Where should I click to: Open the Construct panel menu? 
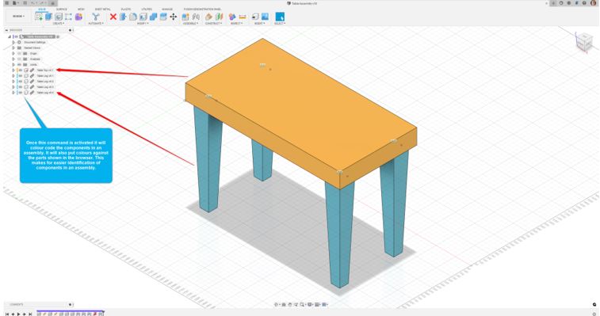click(x=213, y=23)
